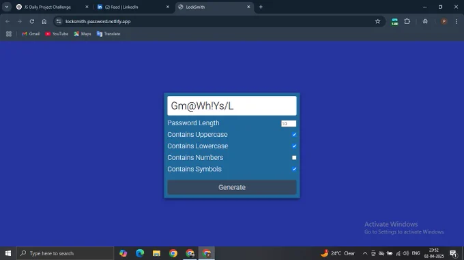Open volume control in system tray
Image resolution: width=464 pixels, height=260 pixels.
point(406,253)
